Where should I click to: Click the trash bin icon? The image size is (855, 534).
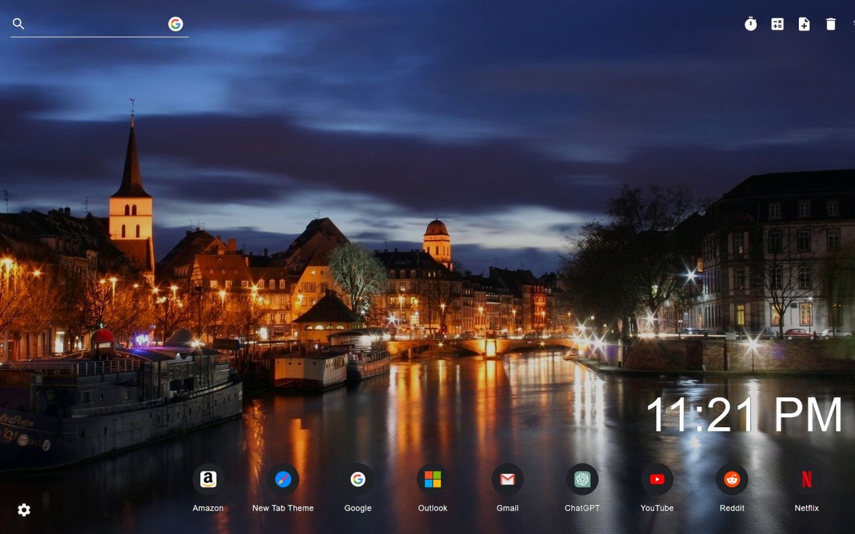coord(831,24)
